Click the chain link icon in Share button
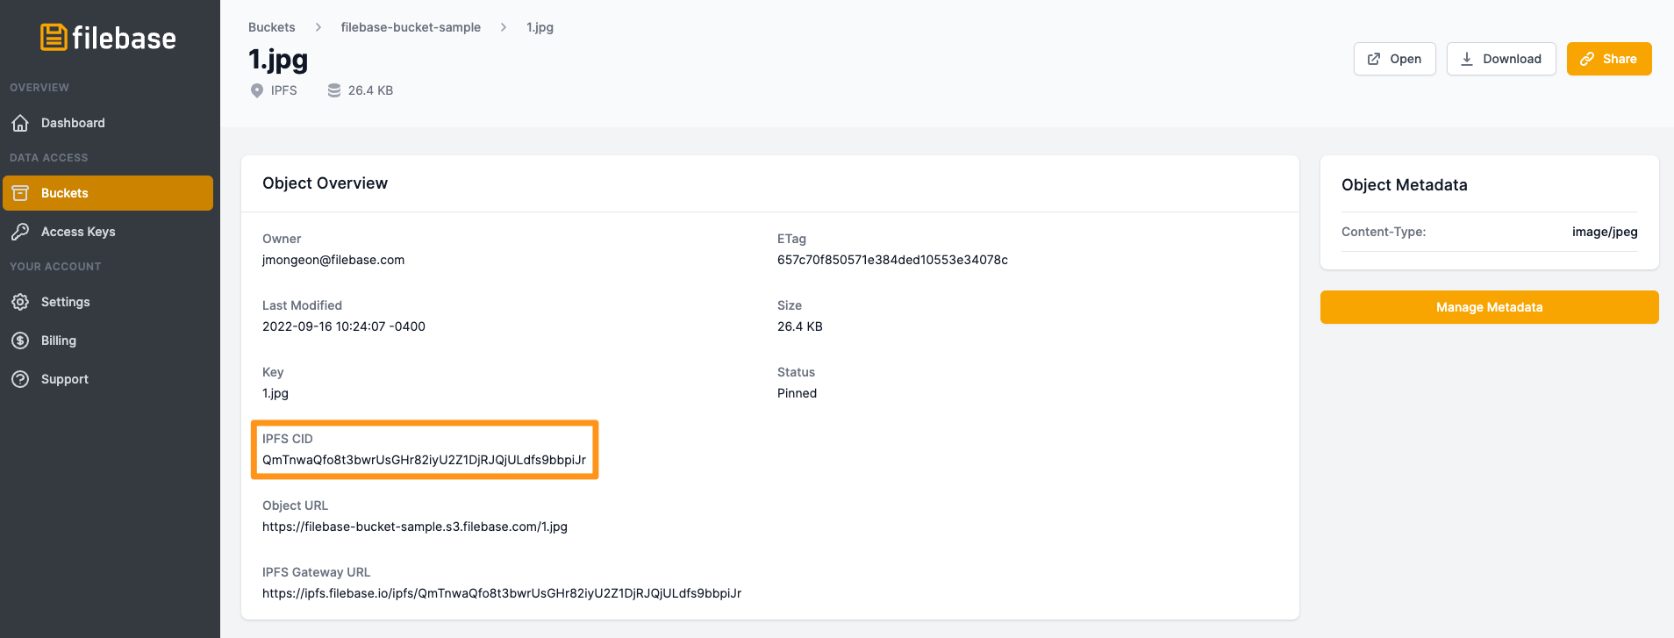The height and width of the screenshot is (638, 1674). click(1587, 59)
